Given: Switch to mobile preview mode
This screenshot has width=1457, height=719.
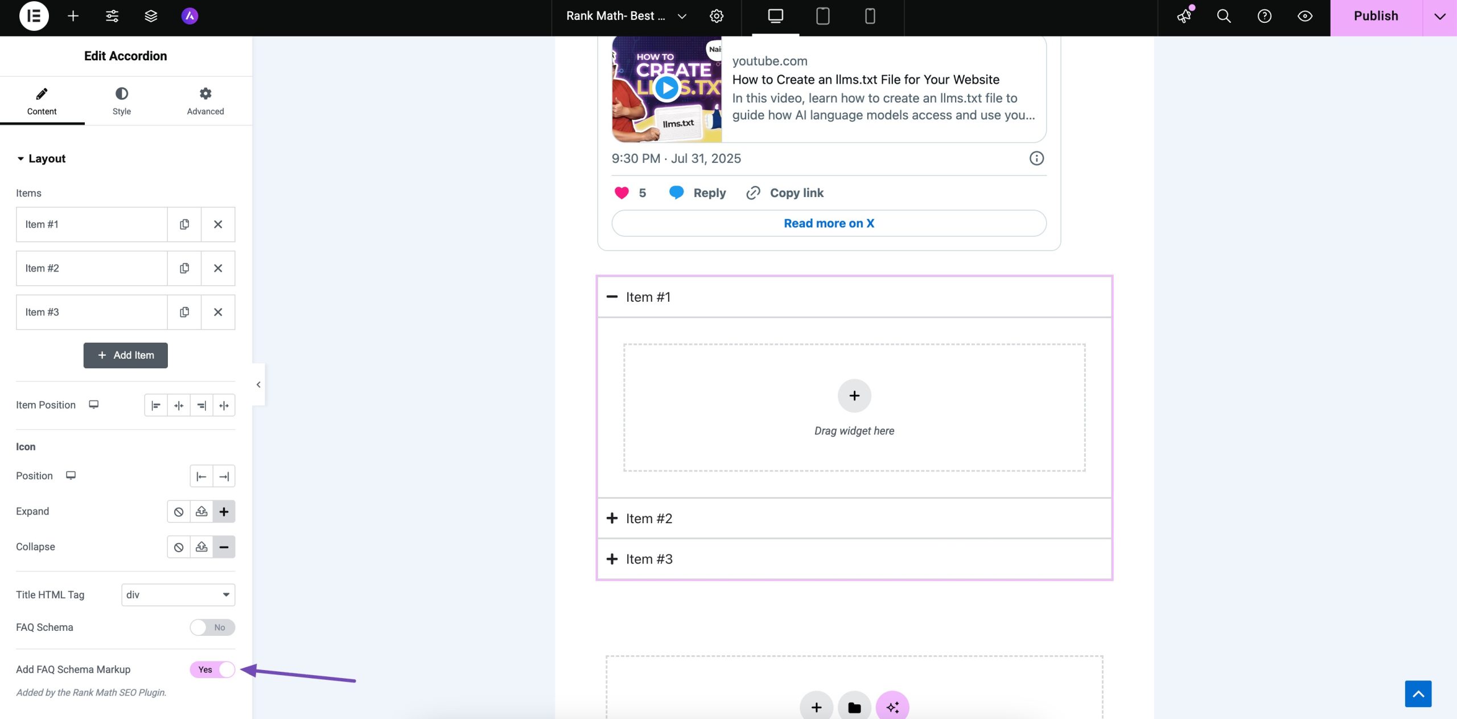Looking at the screenshot, I should tap(869, 17).
